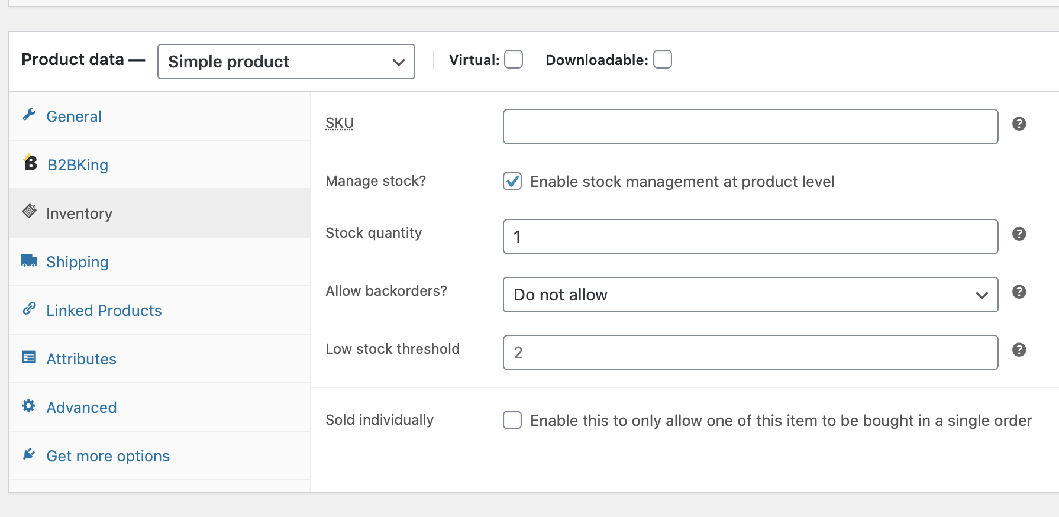Image resolution: width=1059 pixels, height=517 pixels.
Task: Open the Simple product type dropdown
Action: [x=286, y=62]
